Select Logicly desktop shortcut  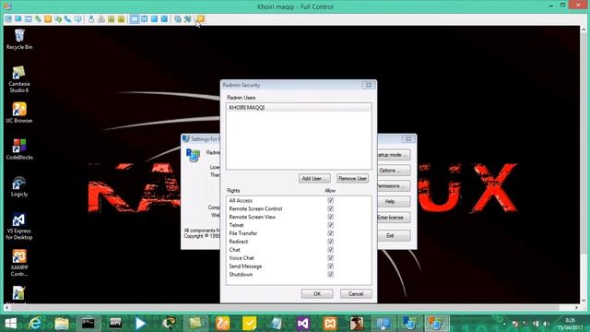pos(19,186)
